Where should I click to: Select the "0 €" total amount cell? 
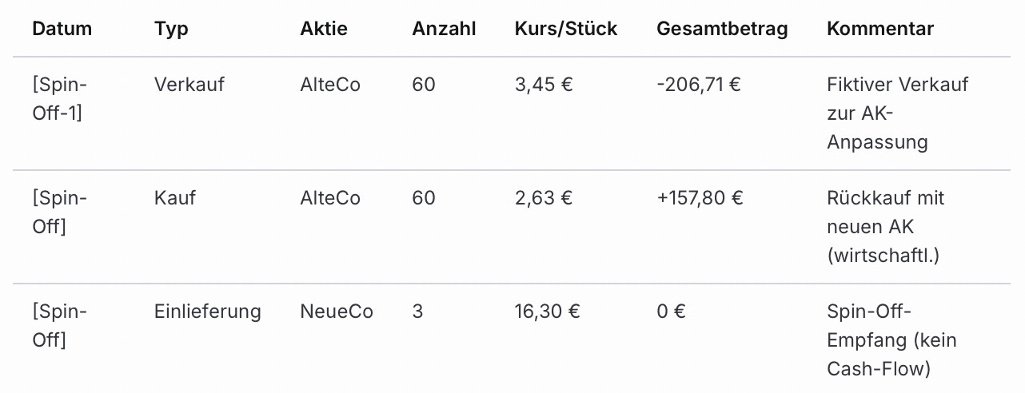coord(671,312)
